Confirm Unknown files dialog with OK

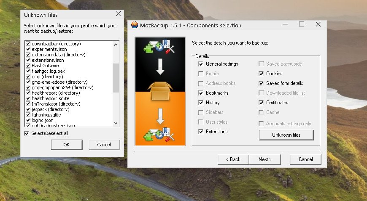point(67,145)
